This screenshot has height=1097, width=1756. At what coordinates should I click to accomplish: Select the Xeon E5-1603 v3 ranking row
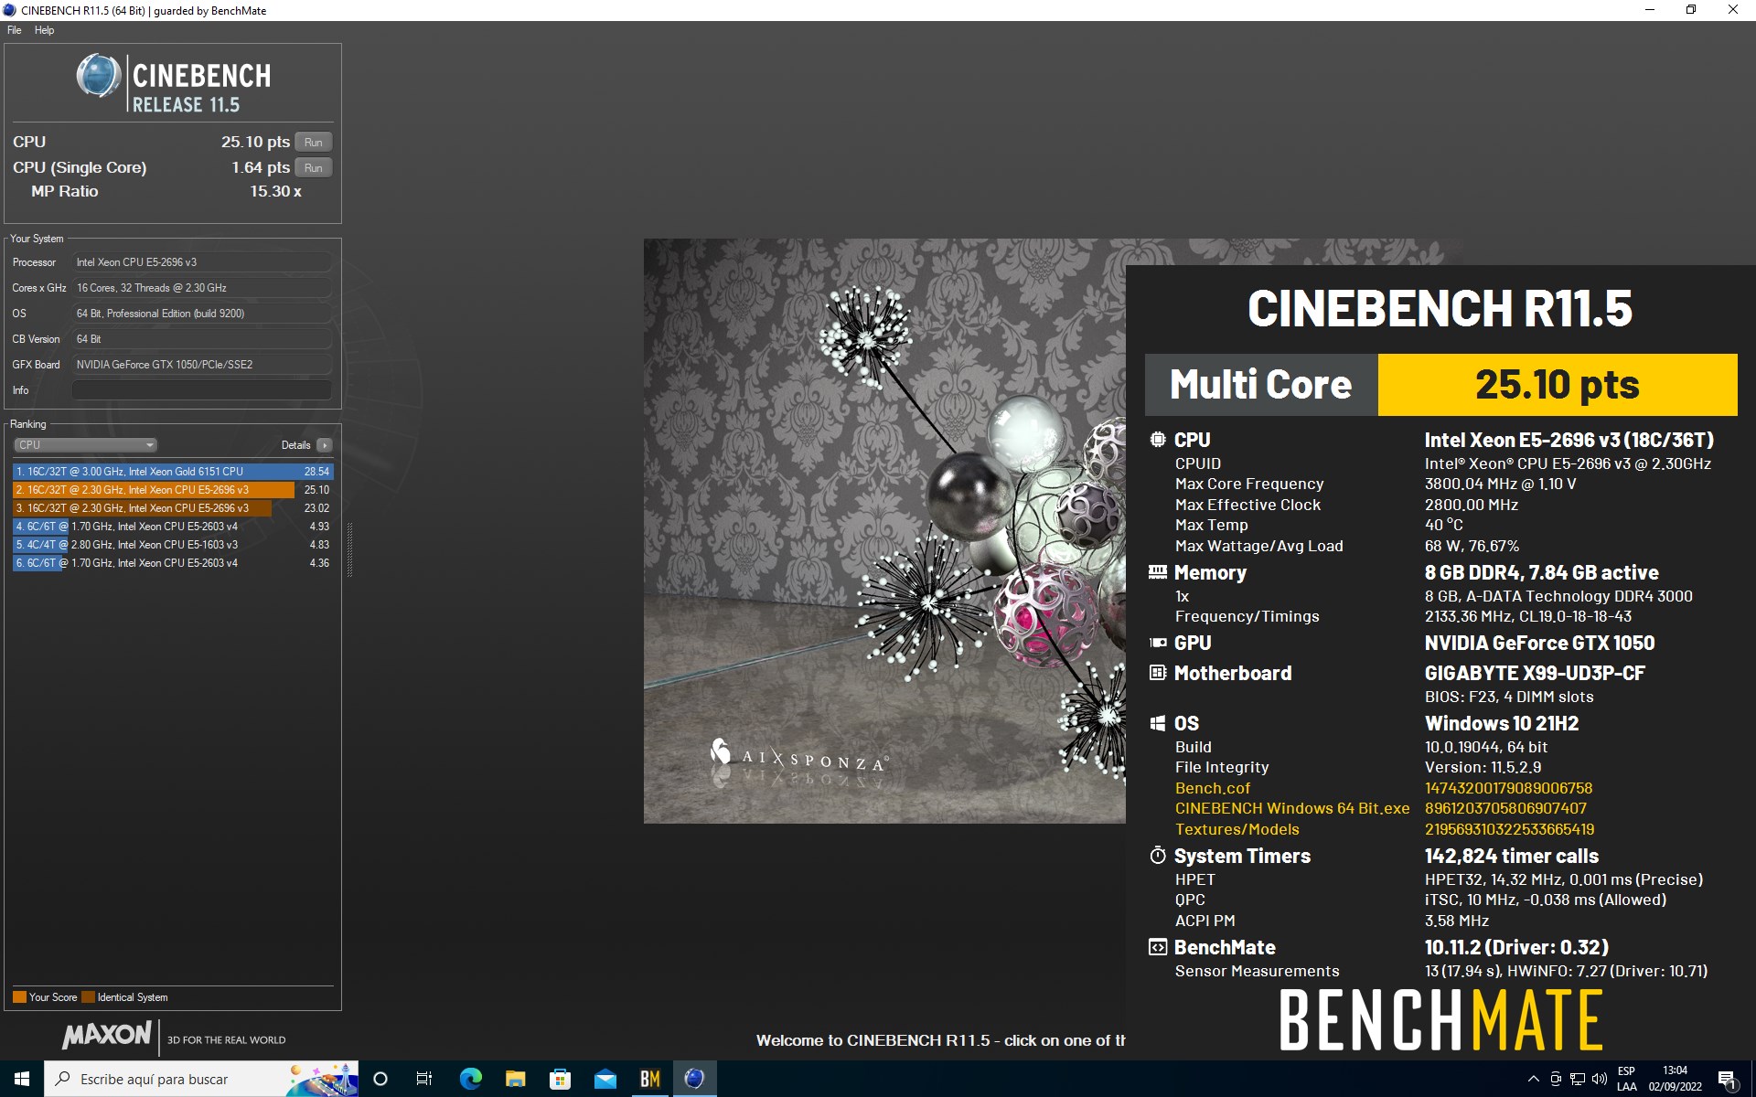173,545
